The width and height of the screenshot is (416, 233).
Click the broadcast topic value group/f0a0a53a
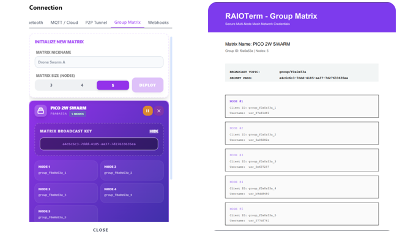point(292,72)
